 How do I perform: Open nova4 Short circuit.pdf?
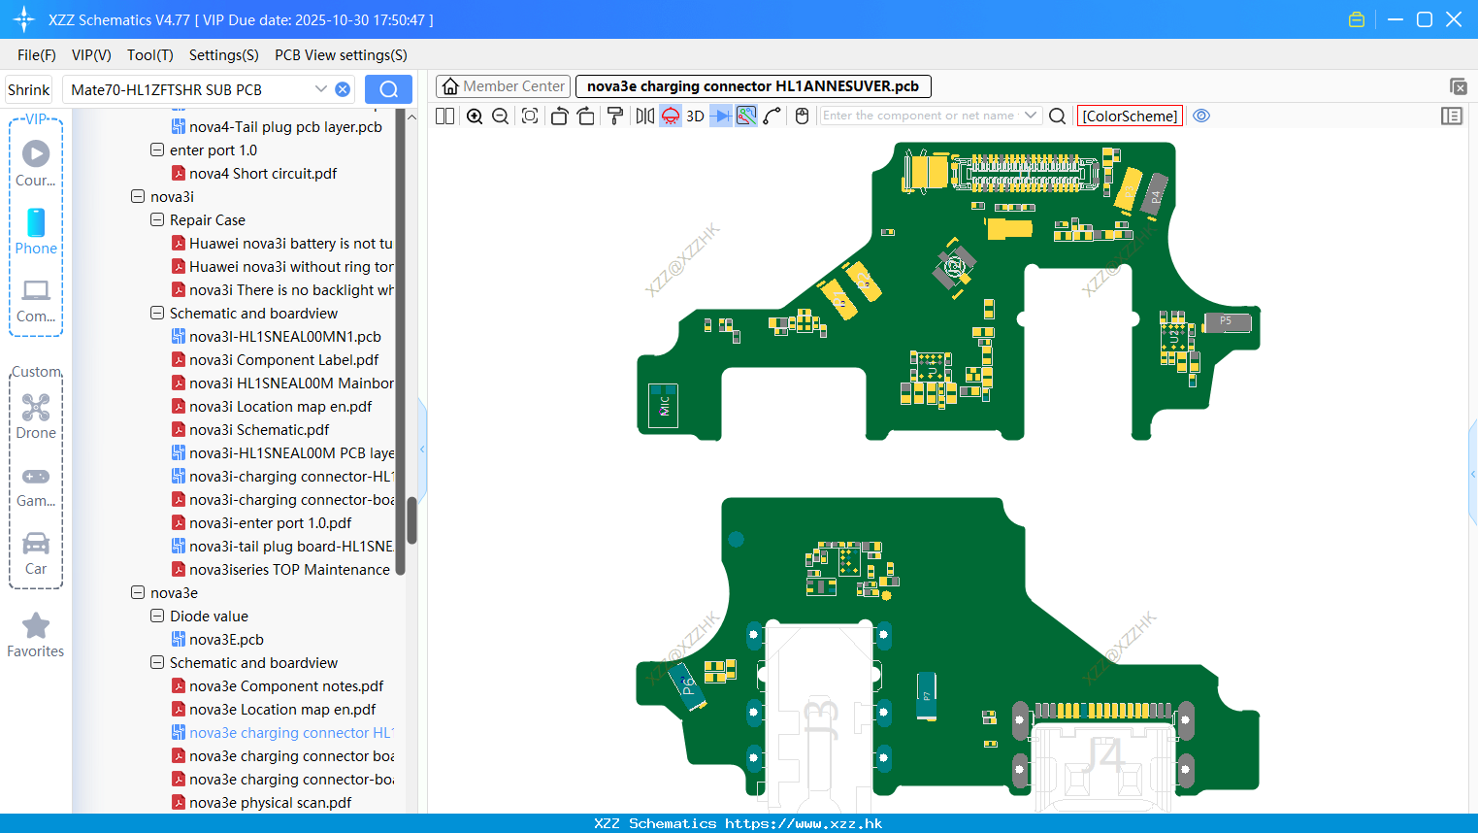click(263, 174)
